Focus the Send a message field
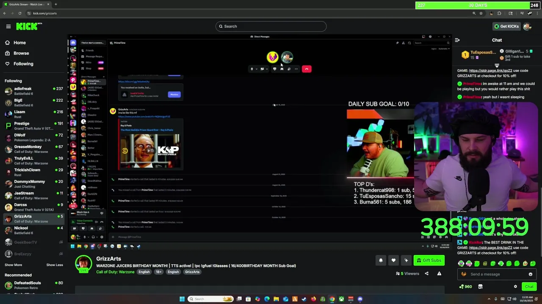Image resolution: width=542 pixels, height=304 pixels. (496, 274)
